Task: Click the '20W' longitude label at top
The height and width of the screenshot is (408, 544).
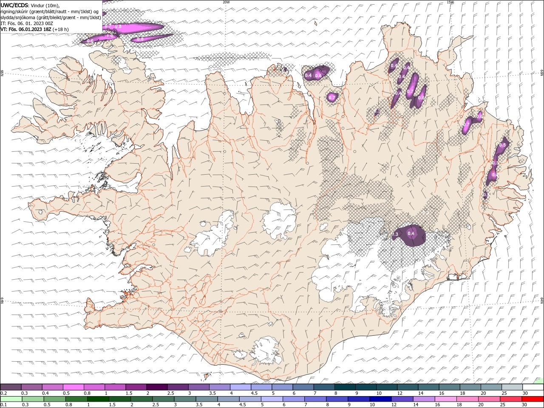Action: (x=226, y=2)
